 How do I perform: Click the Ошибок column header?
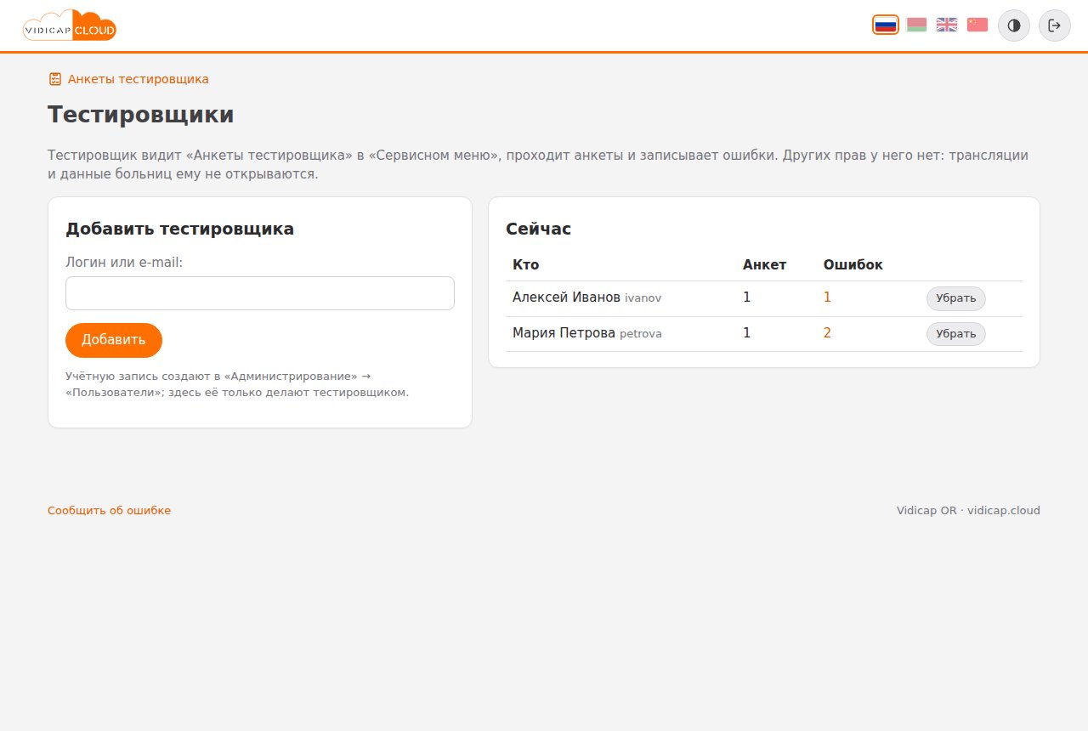coord(853,264)
